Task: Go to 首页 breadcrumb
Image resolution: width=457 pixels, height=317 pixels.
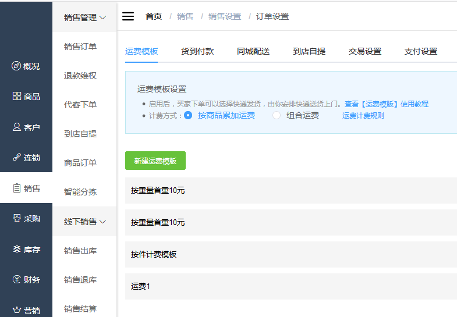Action: [154, 16]
